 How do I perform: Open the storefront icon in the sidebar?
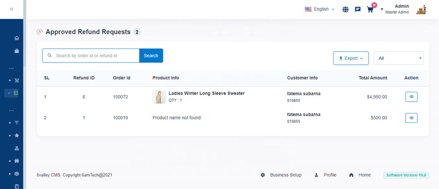pos(17,161)
